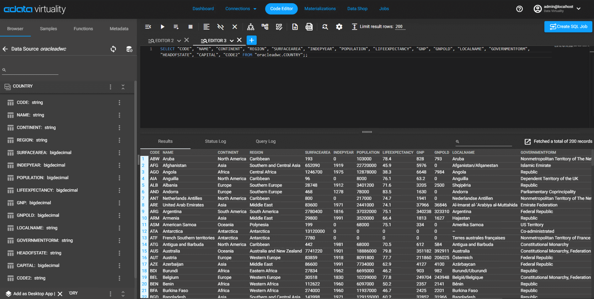Stop query execution with the square icon
Image resolution: width=594 pixels, height=299 pixels.
(x=190, y=27)
